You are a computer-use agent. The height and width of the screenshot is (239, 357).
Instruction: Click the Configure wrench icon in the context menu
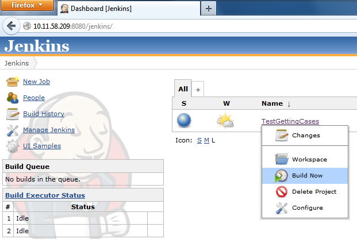[x=282, y=208]
